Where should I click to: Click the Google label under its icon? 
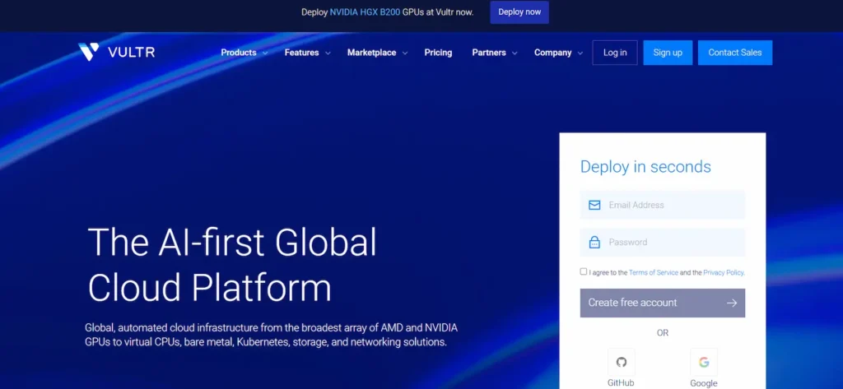(703, 383)
